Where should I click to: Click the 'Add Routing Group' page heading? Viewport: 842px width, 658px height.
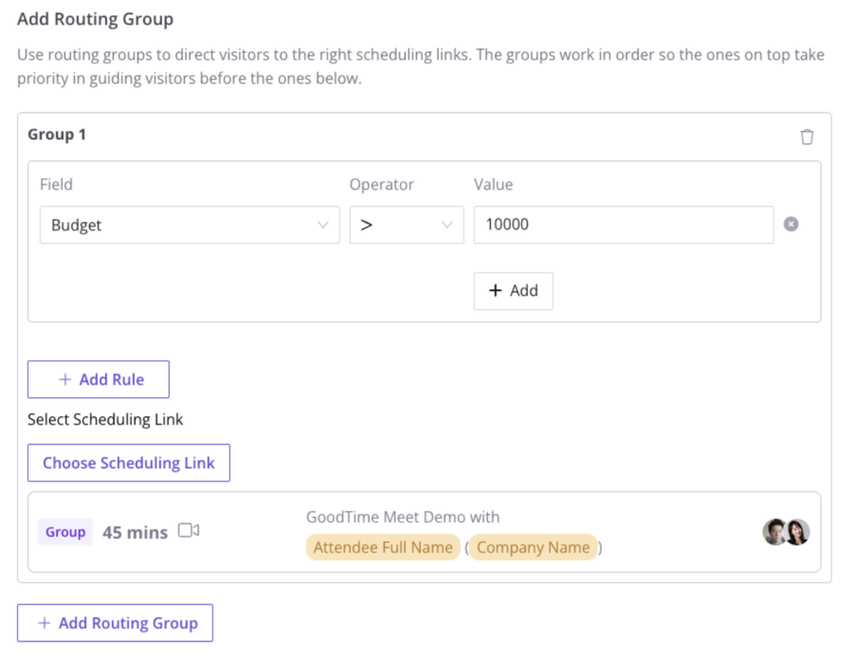pyautogui.click(x=95, y=19)
